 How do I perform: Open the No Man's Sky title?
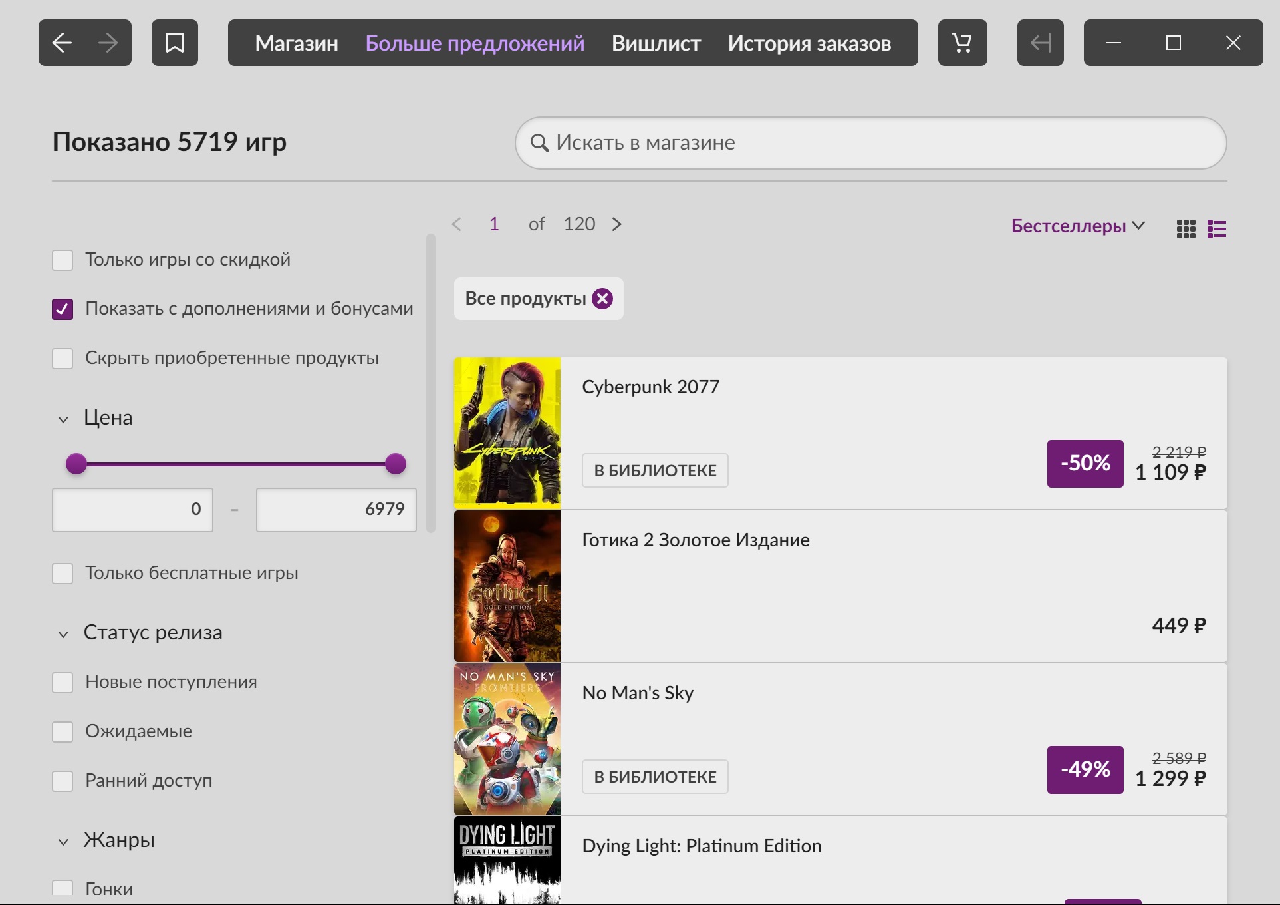[638, 693]
